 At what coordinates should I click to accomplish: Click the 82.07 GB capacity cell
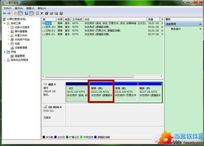(154, 34)
